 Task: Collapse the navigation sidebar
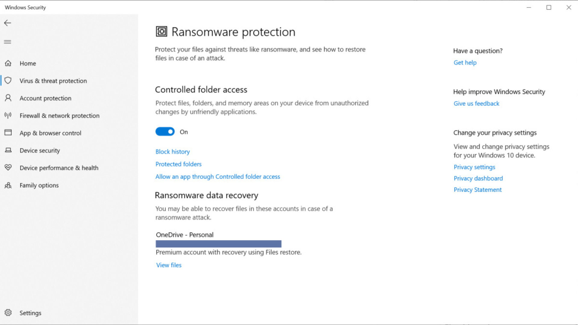[x=8, y=42]
